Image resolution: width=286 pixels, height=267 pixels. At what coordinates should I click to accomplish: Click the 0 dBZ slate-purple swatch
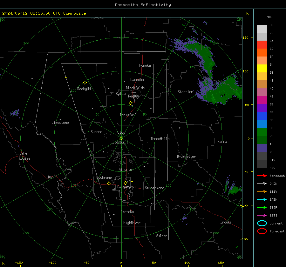(x=262, y=148)
